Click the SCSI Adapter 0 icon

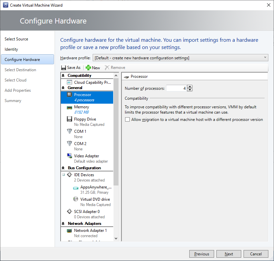(x=69, y=212)
